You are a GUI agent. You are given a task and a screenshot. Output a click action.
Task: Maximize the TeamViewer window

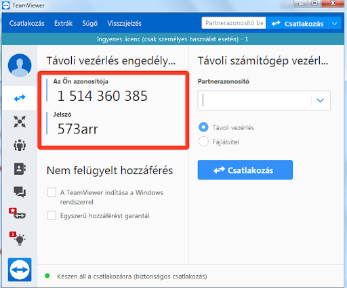pyautogui.click(x=314, y=3)
